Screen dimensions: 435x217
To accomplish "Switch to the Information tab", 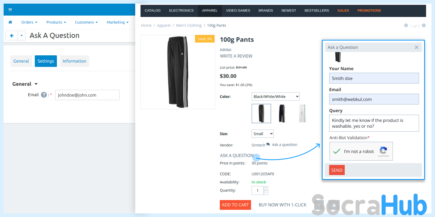I will (x=74, y=61).
